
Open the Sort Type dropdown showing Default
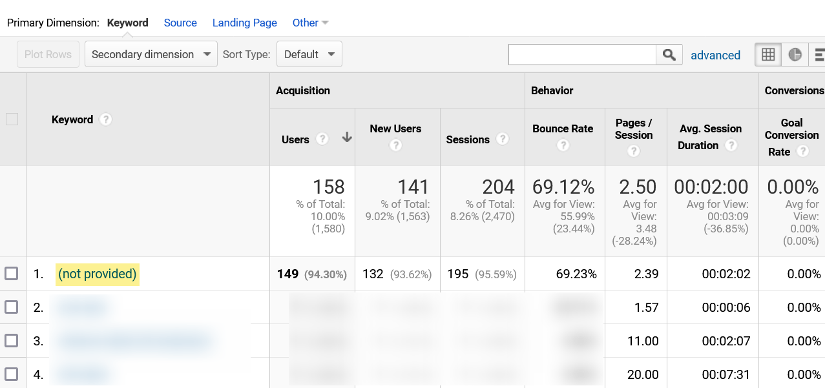tap(309, 54)
